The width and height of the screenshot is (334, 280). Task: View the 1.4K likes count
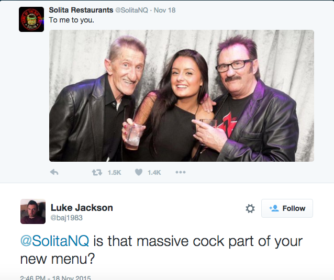154,173
